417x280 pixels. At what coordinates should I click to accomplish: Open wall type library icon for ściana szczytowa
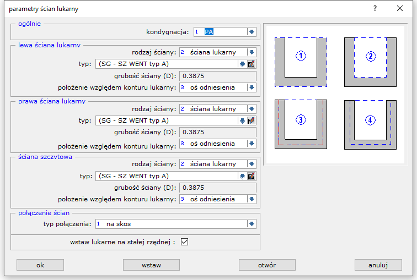(251, 176)
